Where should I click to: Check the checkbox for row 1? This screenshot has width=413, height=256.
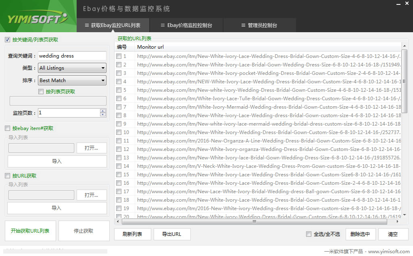pos(119,56)
